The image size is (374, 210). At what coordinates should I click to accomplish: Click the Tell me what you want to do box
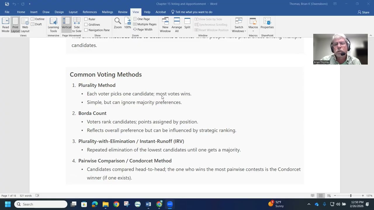click(x=192, y=12)
